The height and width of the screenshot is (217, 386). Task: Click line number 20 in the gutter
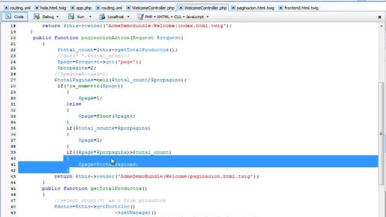click(13, 38)
